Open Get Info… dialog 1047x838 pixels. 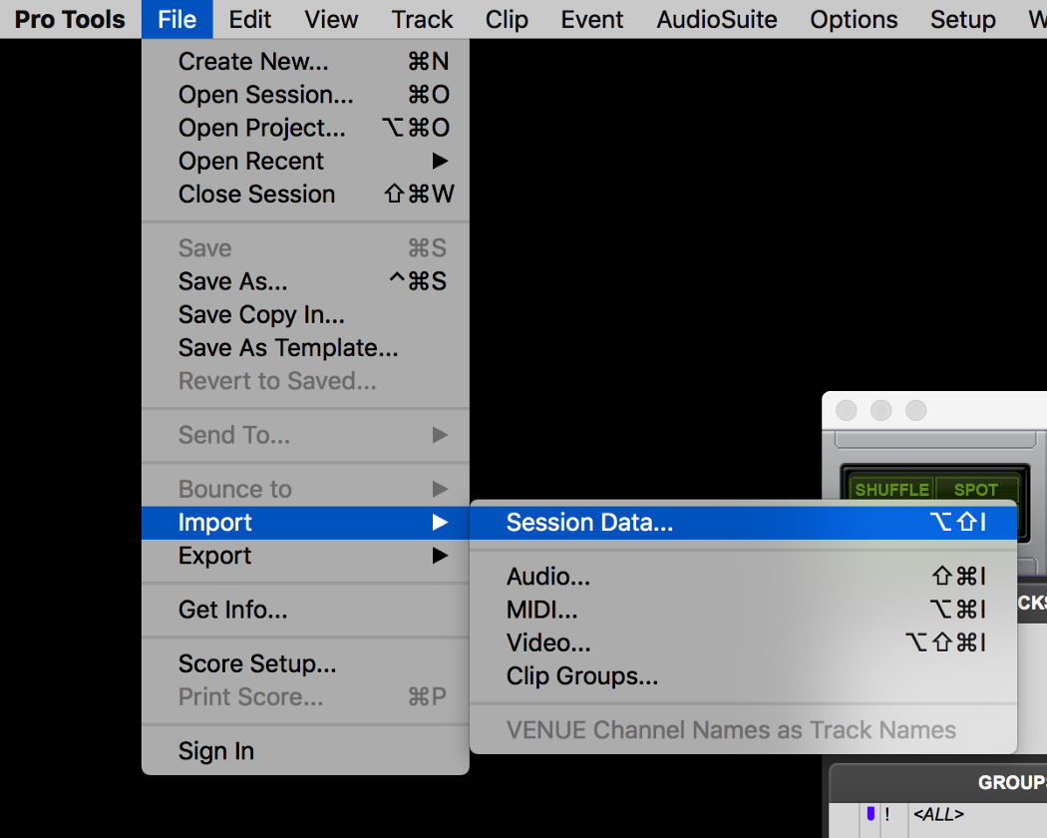[x=232, y=610]
